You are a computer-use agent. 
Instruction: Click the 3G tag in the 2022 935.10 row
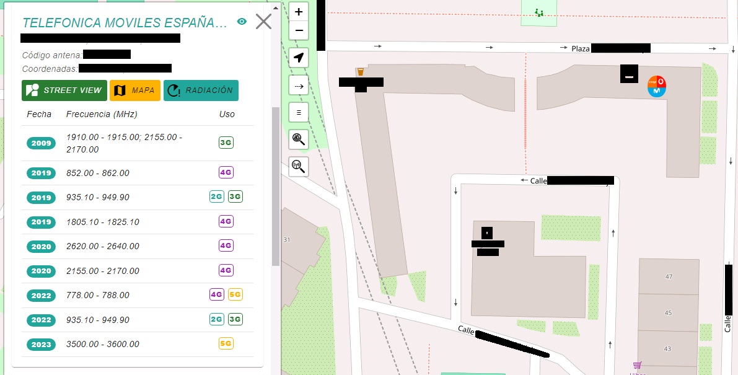(235, 319)
